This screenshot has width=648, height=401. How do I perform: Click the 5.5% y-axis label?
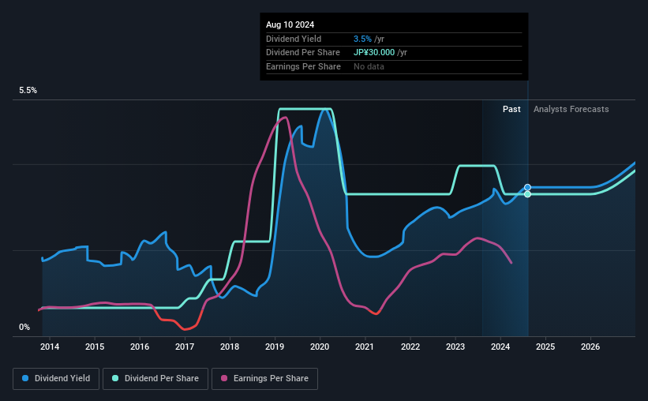(28, 91)
